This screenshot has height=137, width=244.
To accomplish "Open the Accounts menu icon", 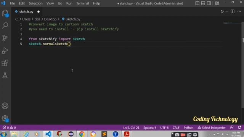I will pos(5,106).
